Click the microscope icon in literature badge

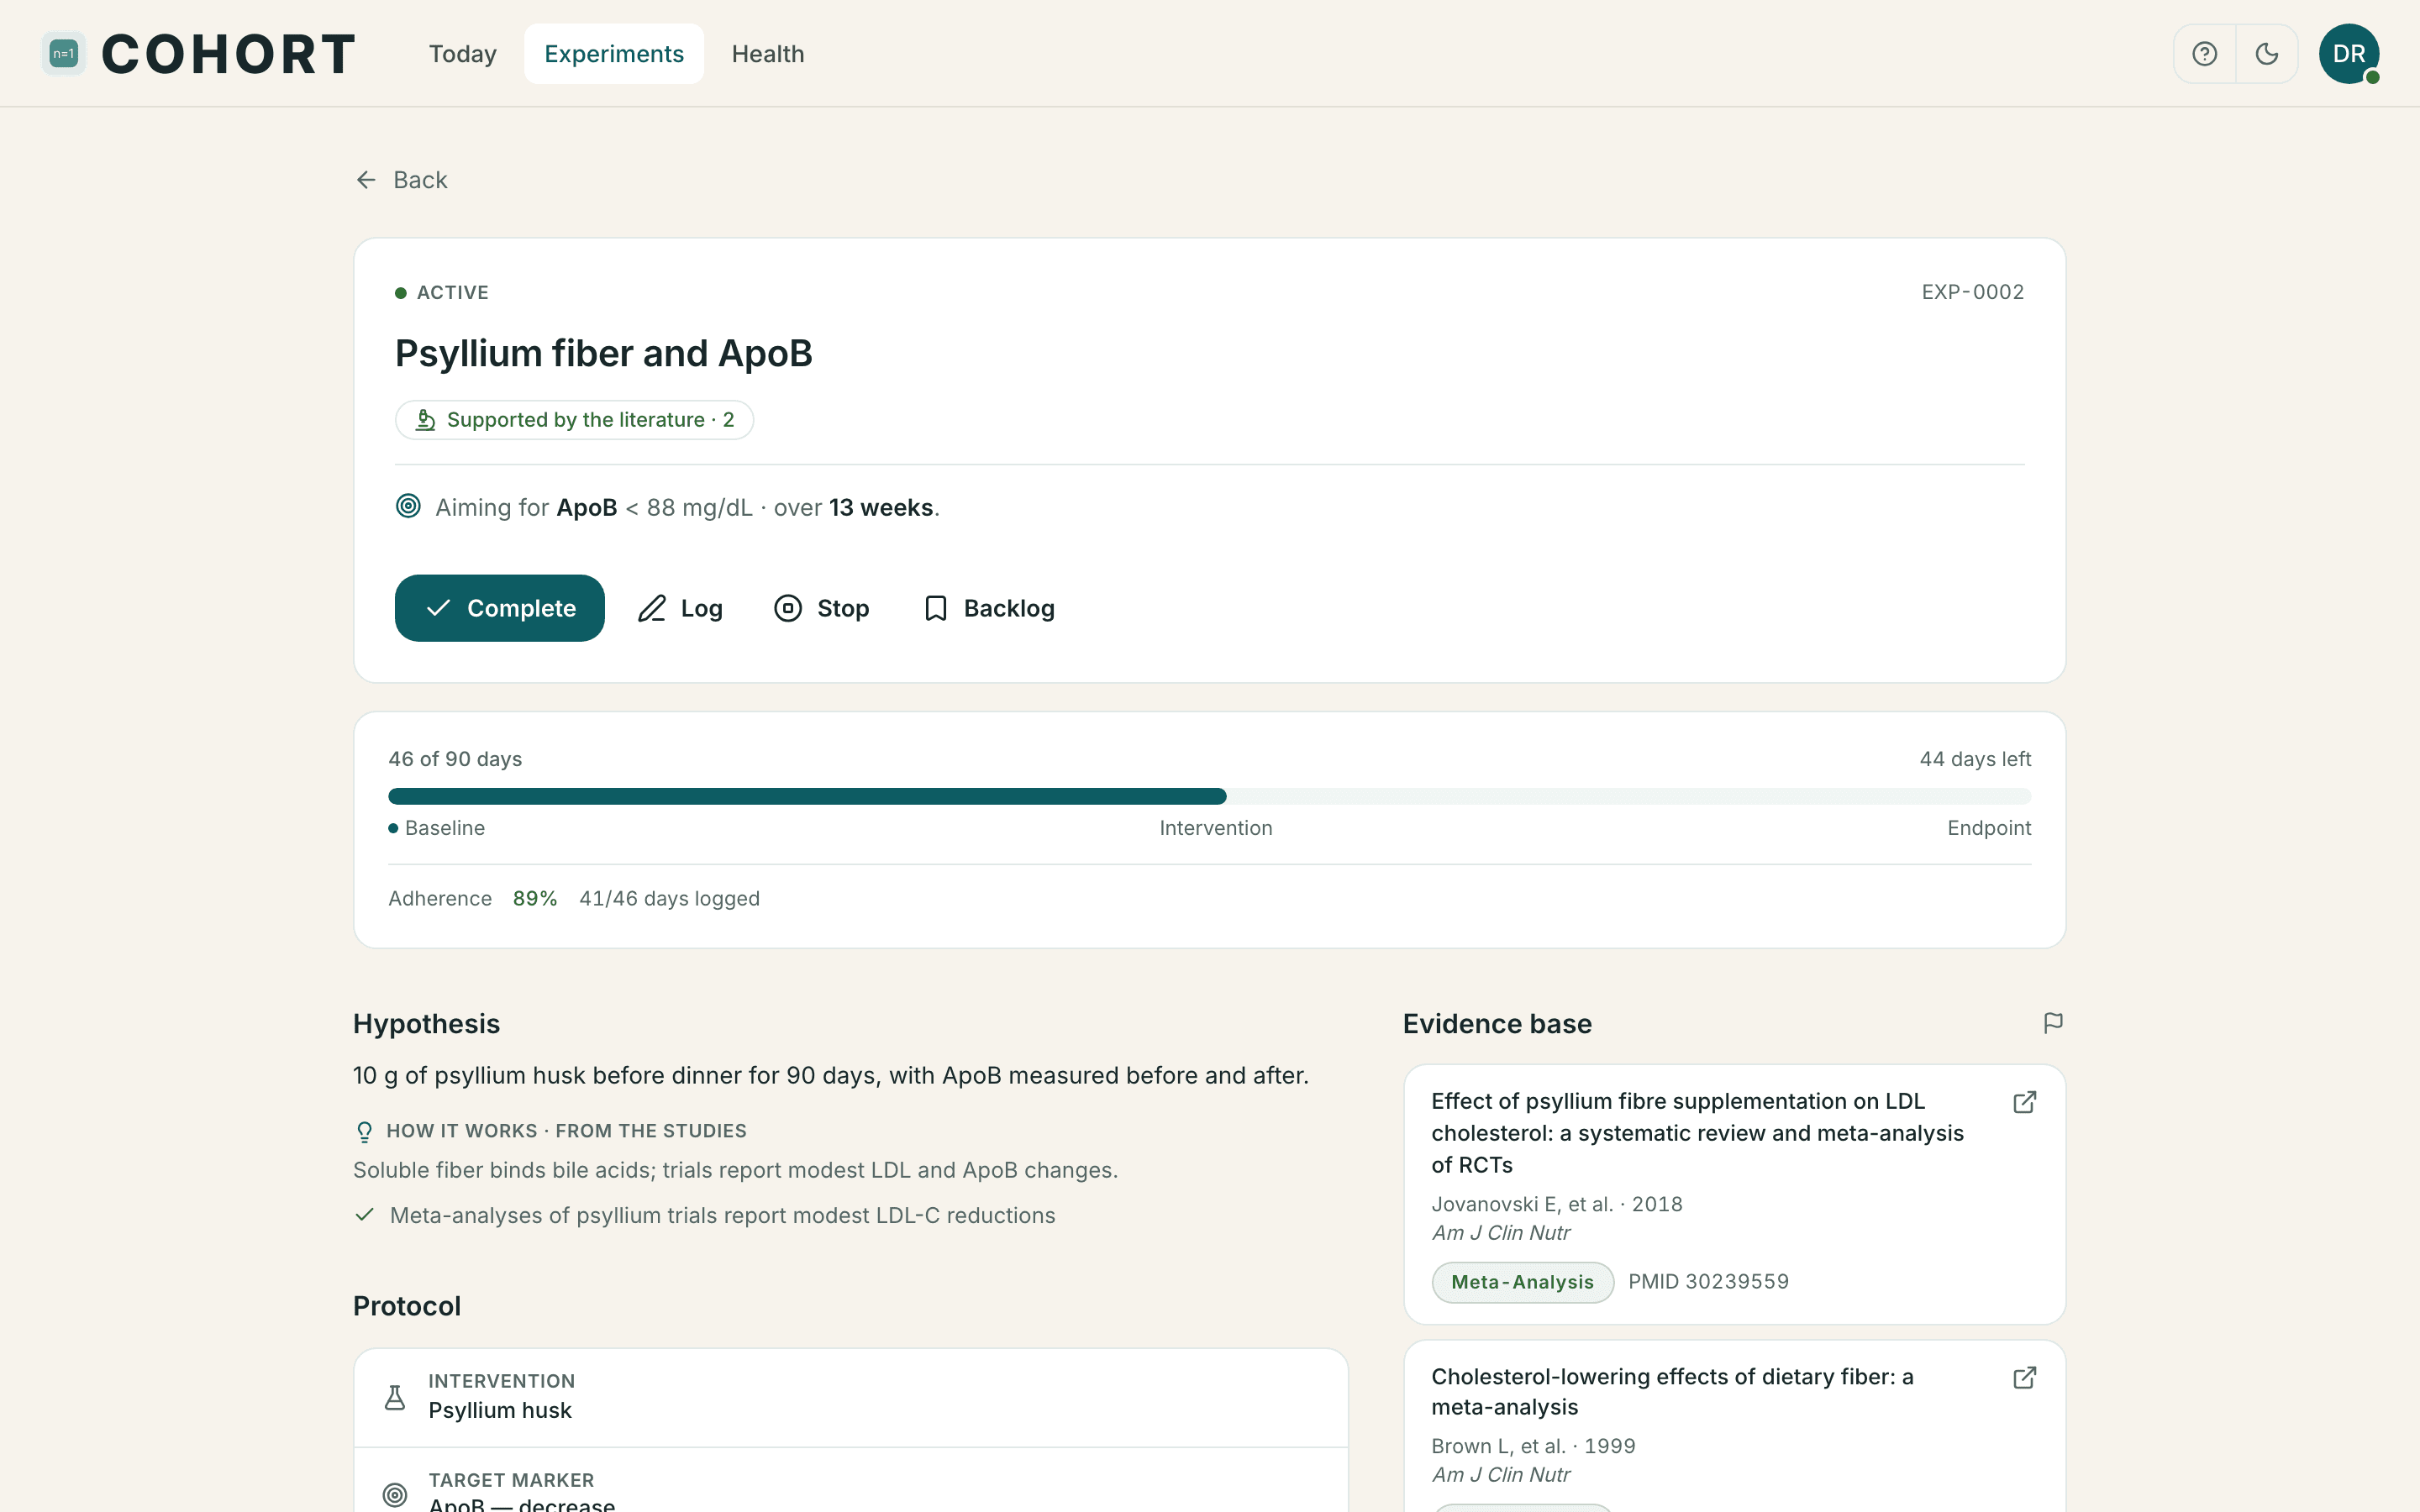(425, 420)
